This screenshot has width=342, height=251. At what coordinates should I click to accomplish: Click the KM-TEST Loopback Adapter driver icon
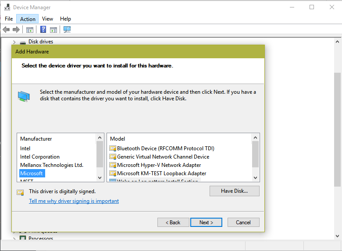[x=113, y=173]
